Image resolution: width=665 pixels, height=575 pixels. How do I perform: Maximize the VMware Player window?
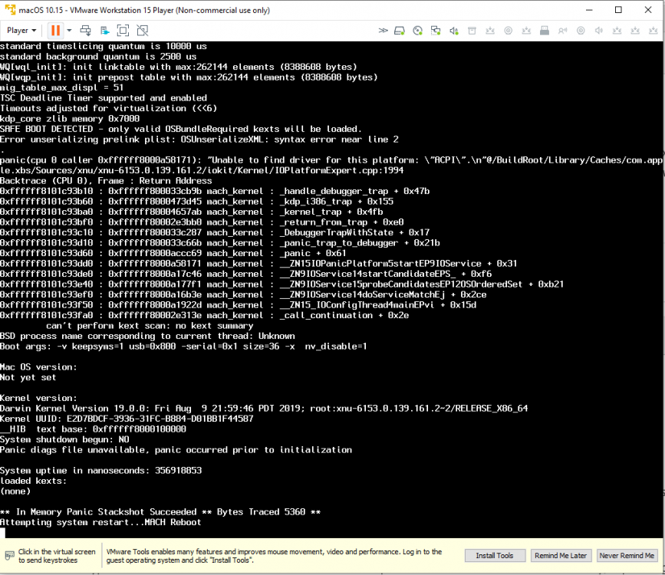(x=618, y=10)
